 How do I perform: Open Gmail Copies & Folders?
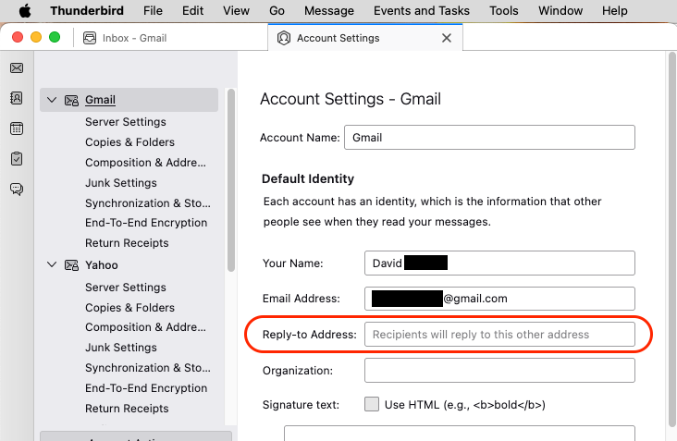coord(130,142)
